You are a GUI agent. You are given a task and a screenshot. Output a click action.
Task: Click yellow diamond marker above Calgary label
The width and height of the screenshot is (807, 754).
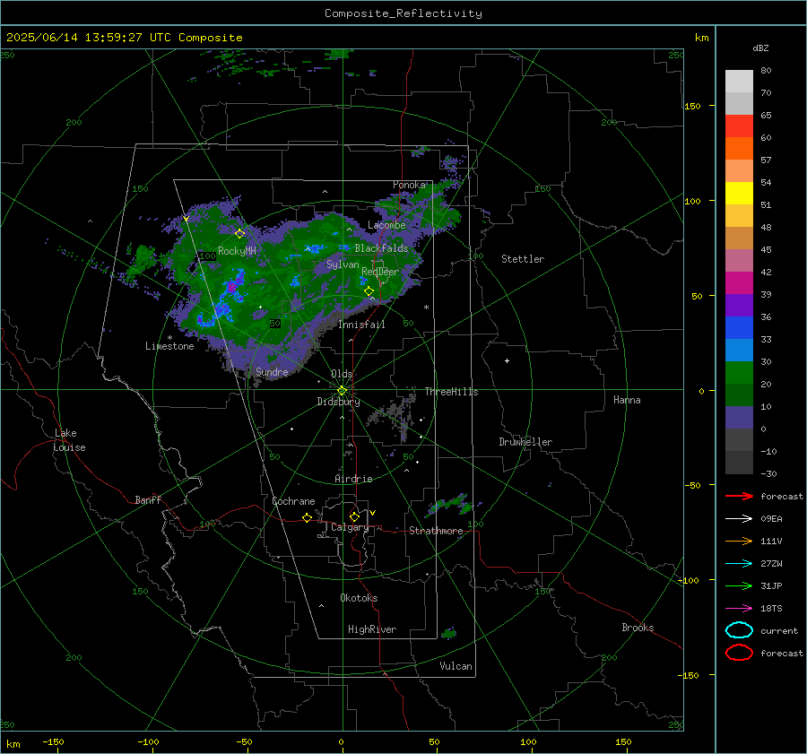(354, 516)
